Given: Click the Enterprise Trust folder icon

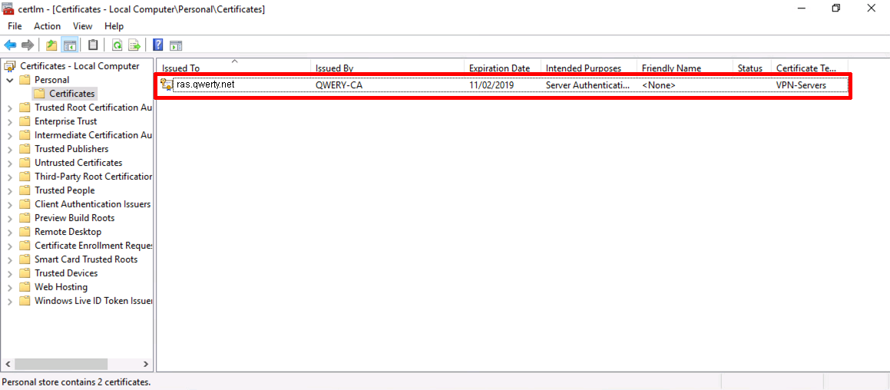Looking at the screenshot, I should (x=25, y=121).
